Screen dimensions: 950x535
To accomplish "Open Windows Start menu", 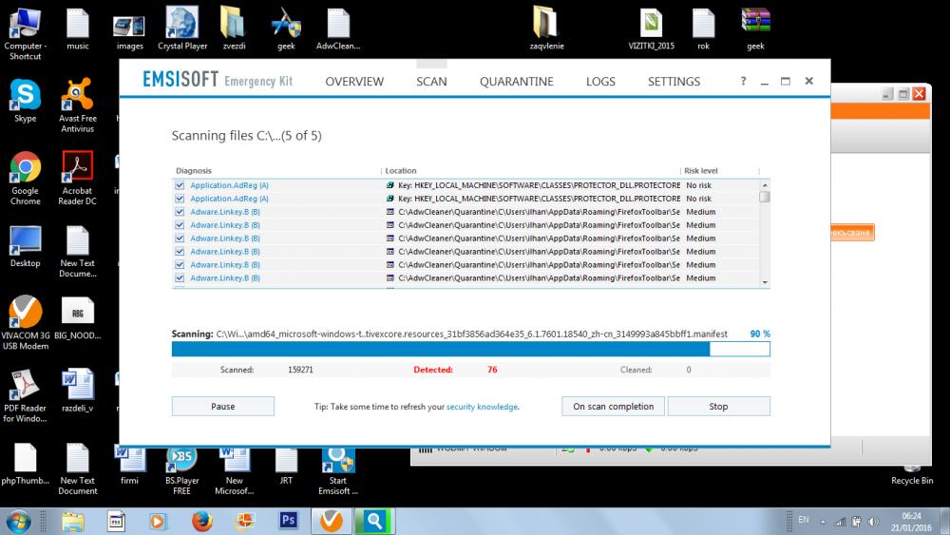I will 18,522.
